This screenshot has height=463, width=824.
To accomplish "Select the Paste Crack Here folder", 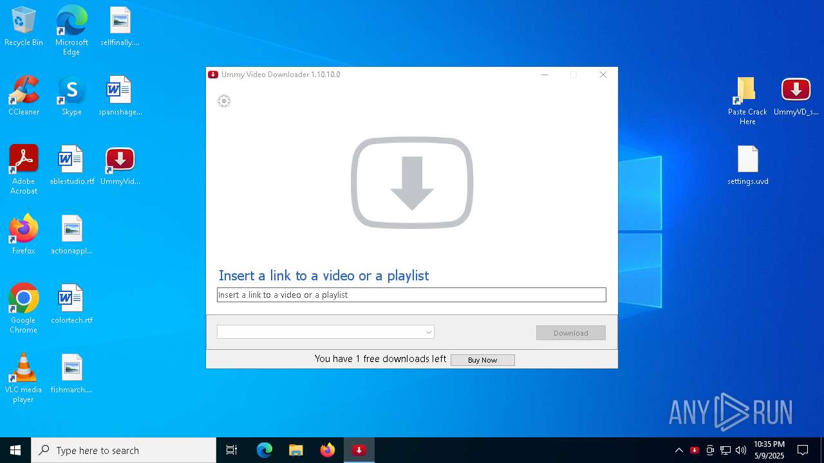I will (x=747, y=100).
